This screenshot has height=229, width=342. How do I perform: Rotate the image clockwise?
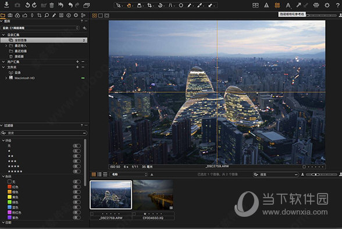click(x=34, y=5)
